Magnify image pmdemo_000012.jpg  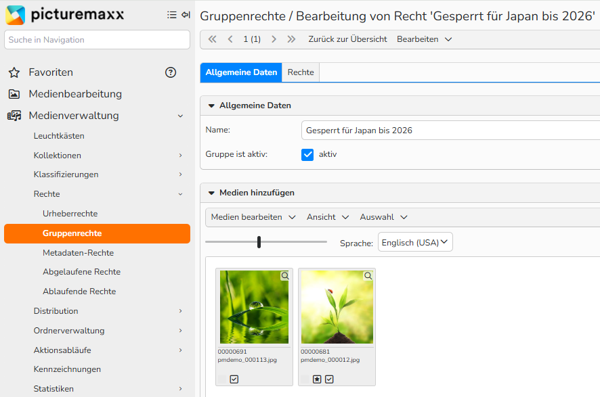coord(368,275)
